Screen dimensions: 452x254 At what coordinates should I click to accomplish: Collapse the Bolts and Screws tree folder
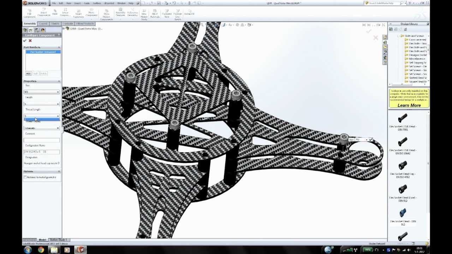tap(399, 36)
